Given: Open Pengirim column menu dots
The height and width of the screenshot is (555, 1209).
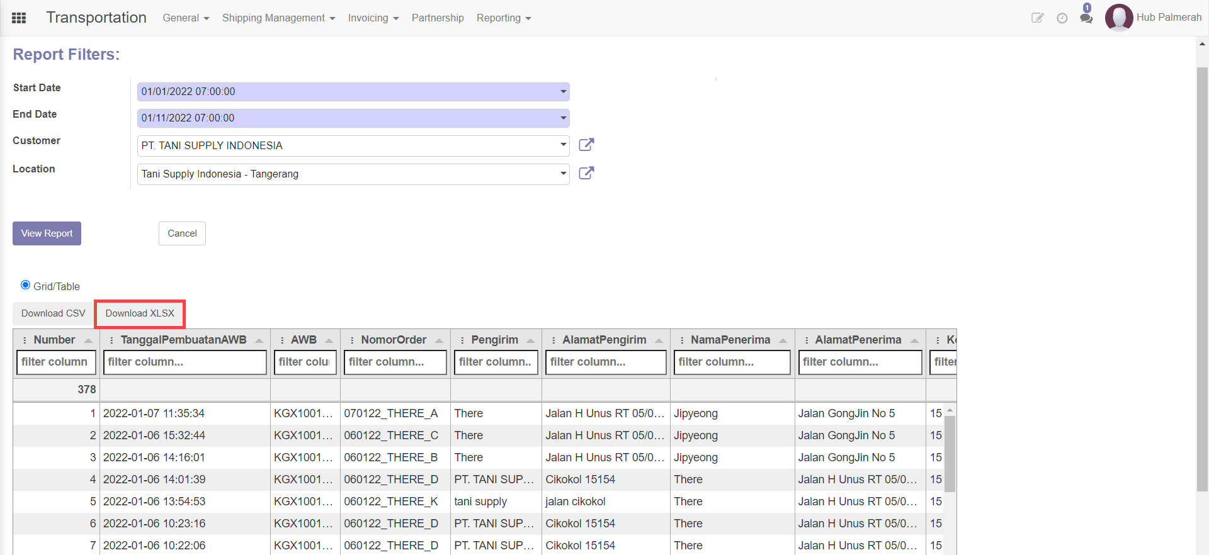Looking at the screenshot, I should [x=462, y=340].
